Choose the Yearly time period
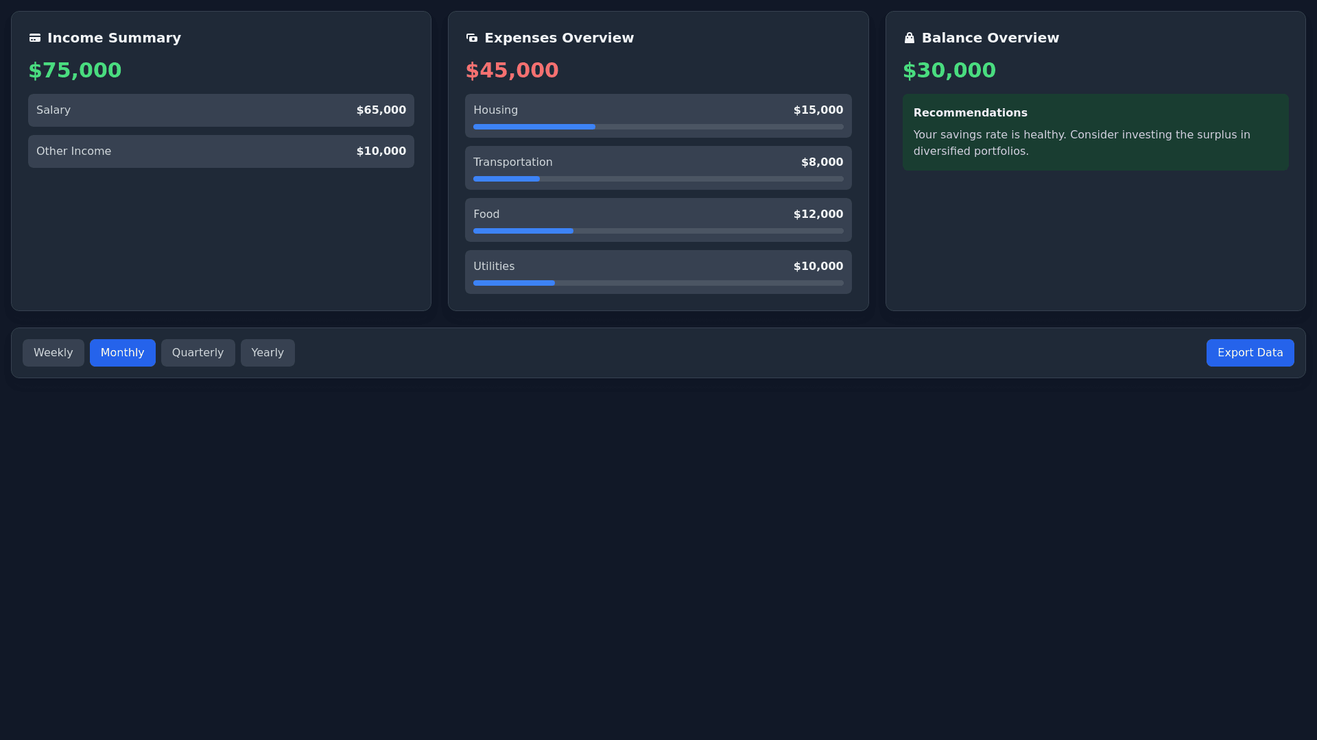The image size is (1317, 740). pyautogui.click(x=268, y=353)
